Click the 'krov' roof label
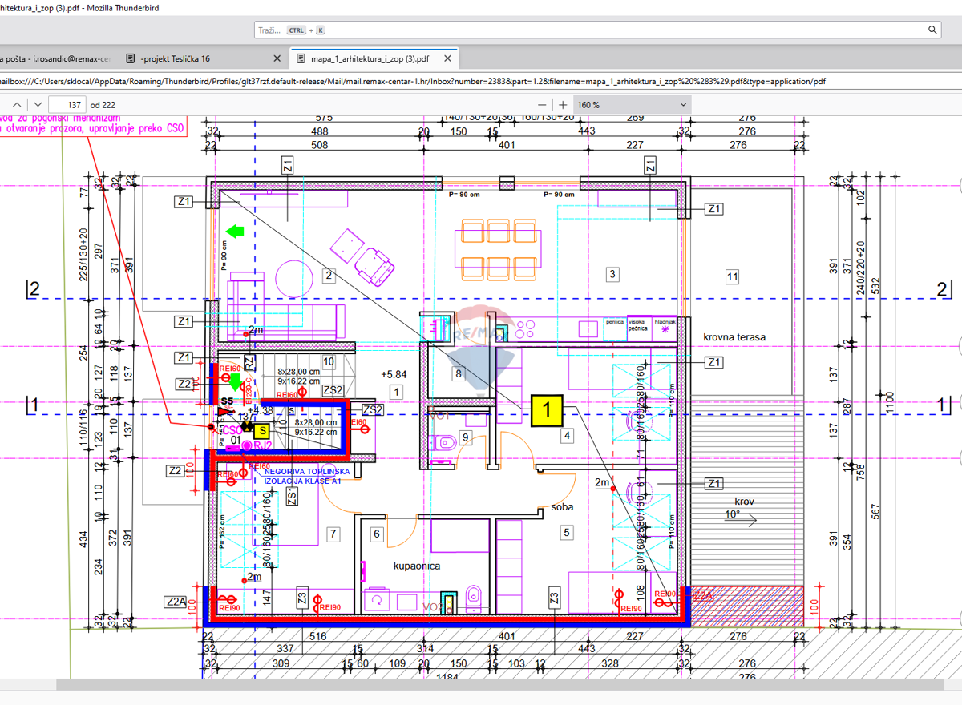Viewport: 962px width, 705px height. point(746,502)
